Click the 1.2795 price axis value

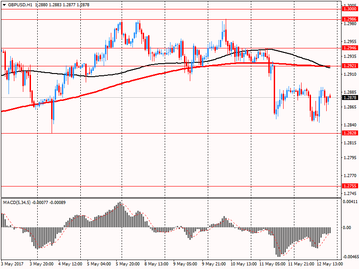[x=350, y=158]
